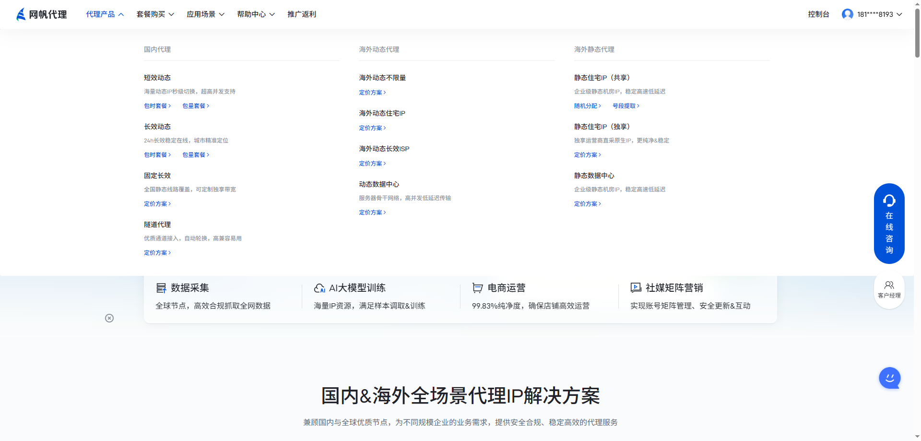The image size is (921, 441).
Task: Click the 客户经理 icon button
Action: (x=889, y=290)
